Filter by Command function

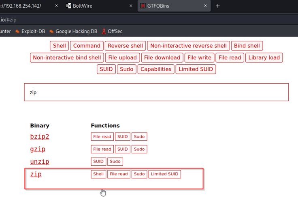[87, 46]
